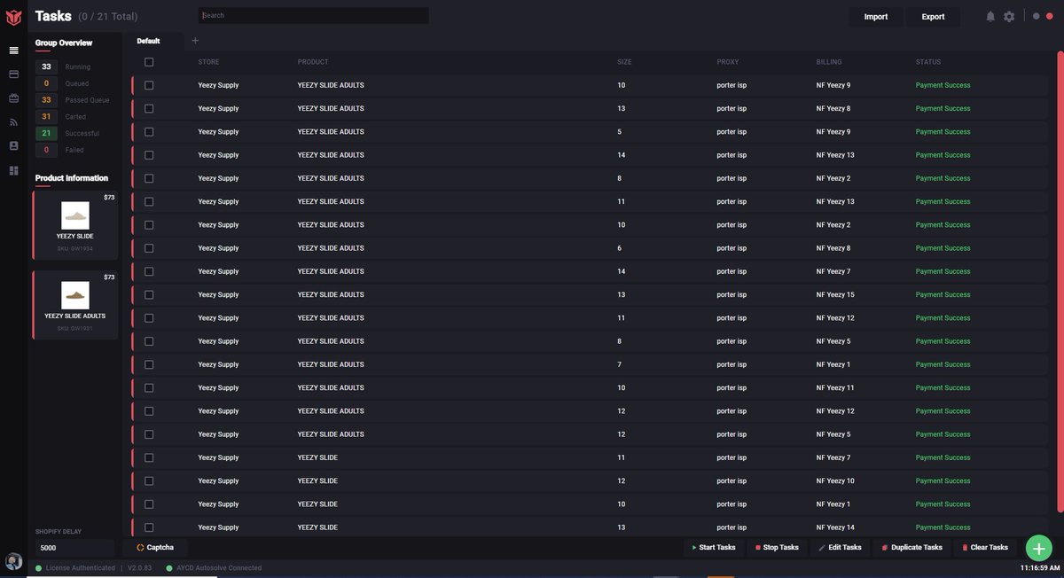The height and width of the screenshot is (578, 1064).
Task: Check the size 7 NF Yeezy 1 task
Action: (149, 364)
